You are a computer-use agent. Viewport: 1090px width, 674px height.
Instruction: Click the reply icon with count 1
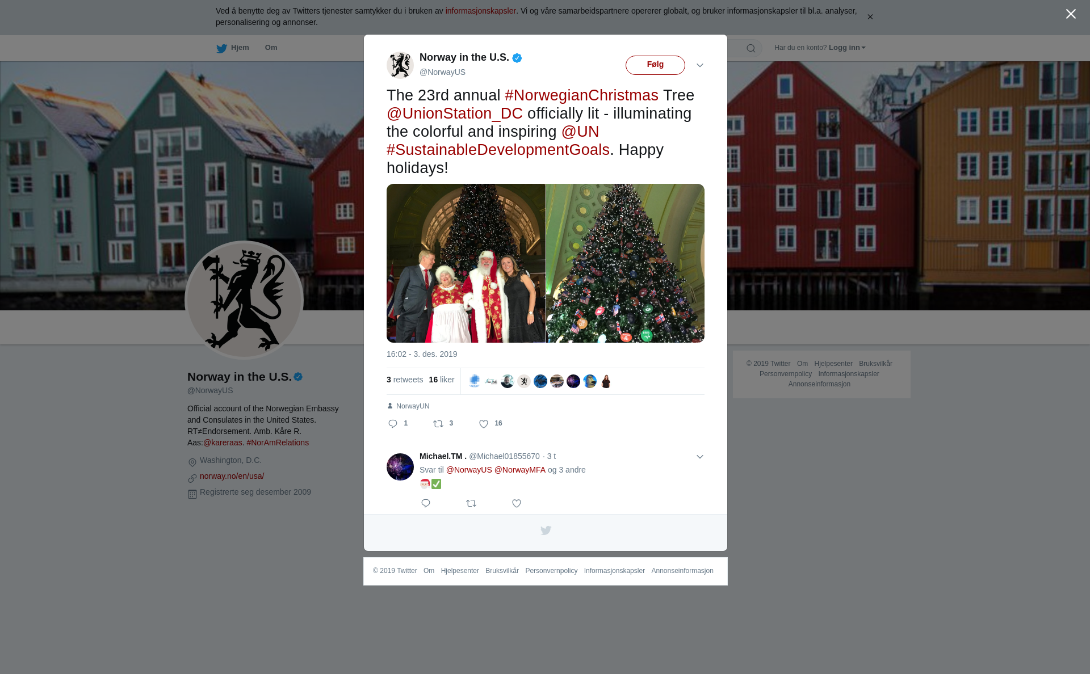pyautogui.click(x=393, y=424)
